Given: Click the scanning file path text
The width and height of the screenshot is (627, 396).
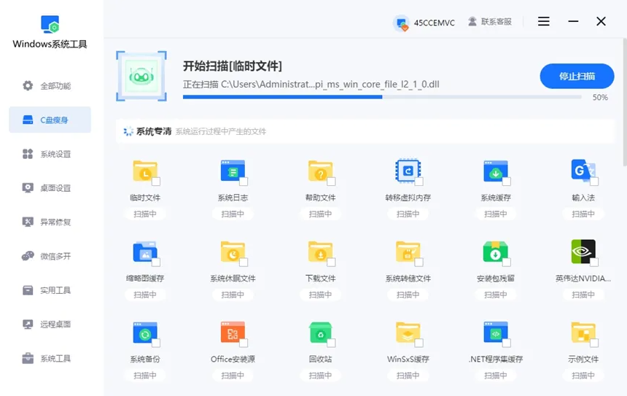Looking at the screenshot, I should (311, 85).
